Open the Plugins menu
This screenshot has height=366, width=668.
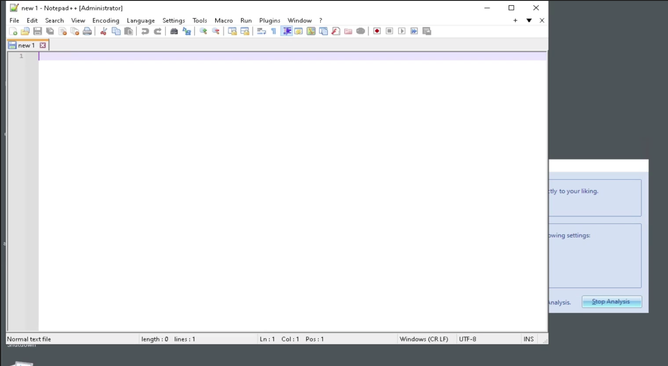click(270, 21)
